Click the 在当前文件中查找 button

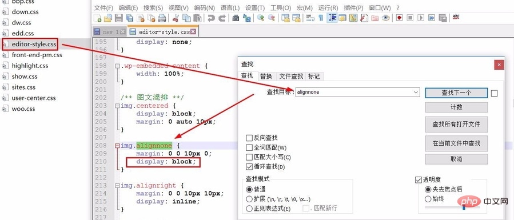[x=456, y=143]
